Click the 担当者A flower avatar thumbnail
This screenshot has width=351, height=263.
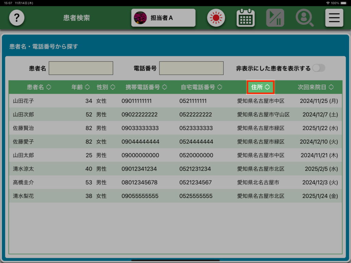click(140, 18)
